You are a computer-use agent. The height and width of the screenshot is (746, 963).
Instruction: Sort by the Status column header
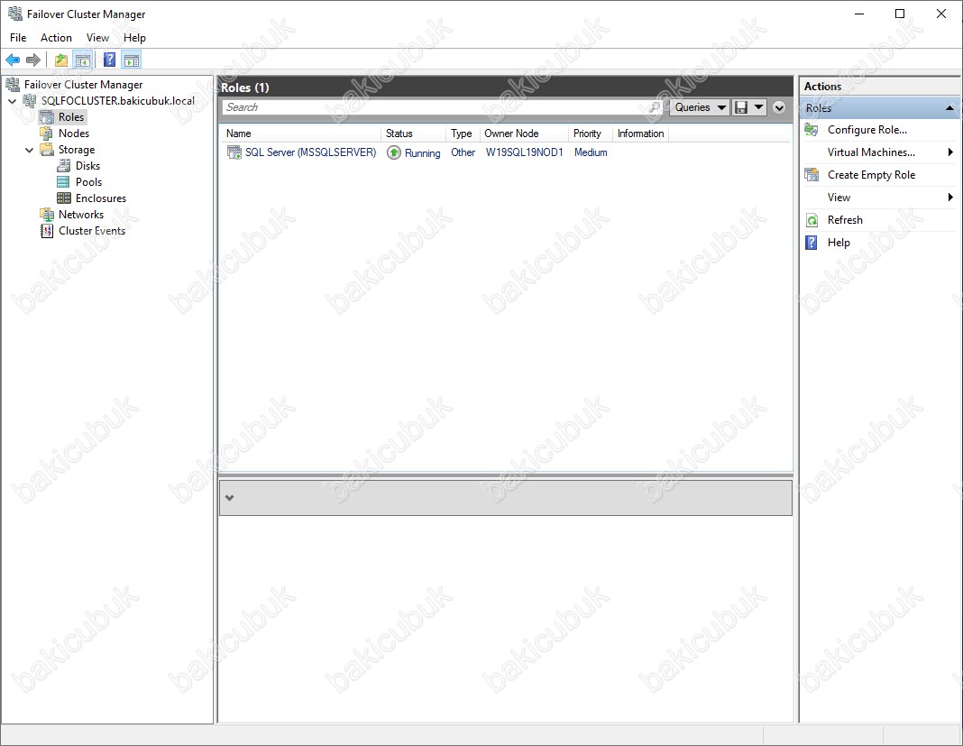coord(413,134)
